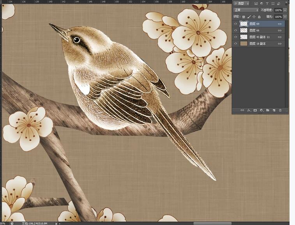Select the 图层 43 副本 11 layer
Screen dimensions: 295x225
[x=260, y=37]
